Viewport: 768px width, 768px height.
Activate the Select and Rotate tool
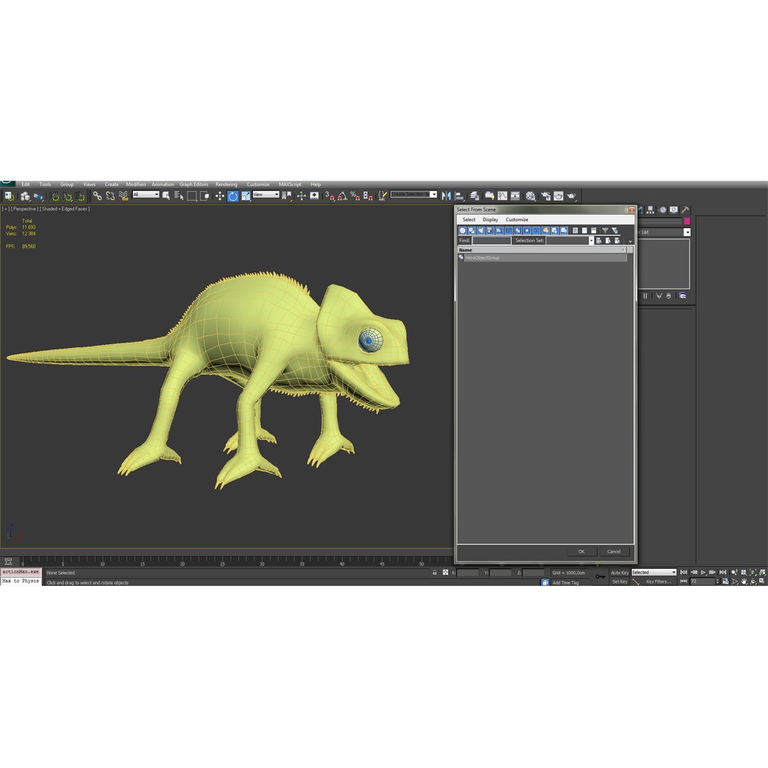(233, 196)
